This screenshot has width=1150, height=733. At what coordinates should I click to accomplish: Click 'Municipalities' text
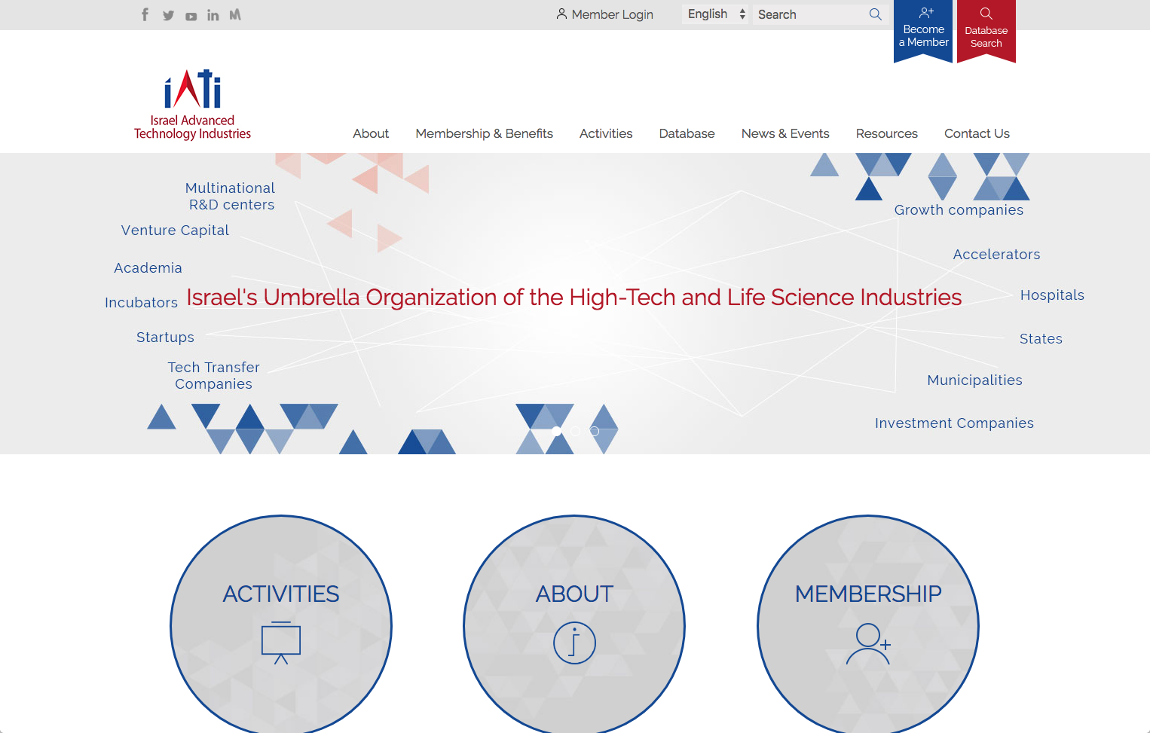tap(974, 380)
